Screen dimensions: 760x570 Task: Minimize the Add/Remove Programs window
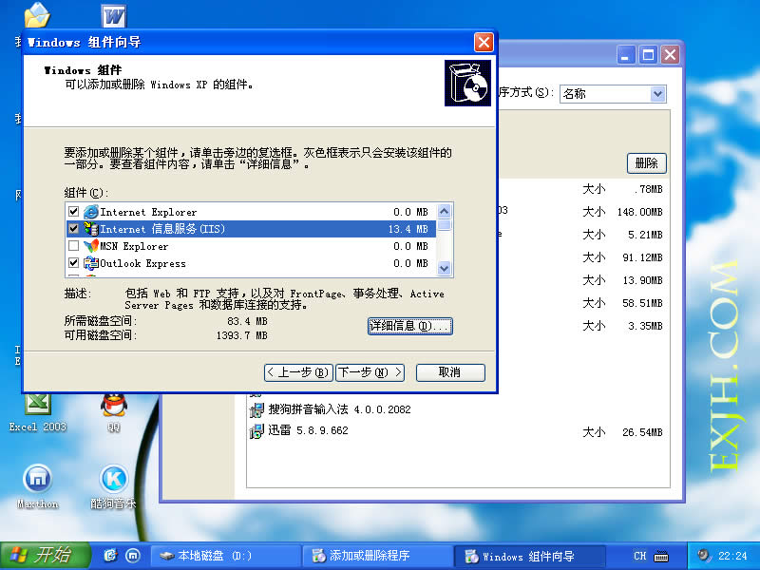click(625, 55)
